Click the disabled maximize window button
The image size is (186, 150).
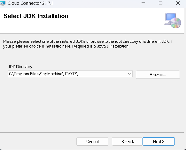(x=160, y=3)
